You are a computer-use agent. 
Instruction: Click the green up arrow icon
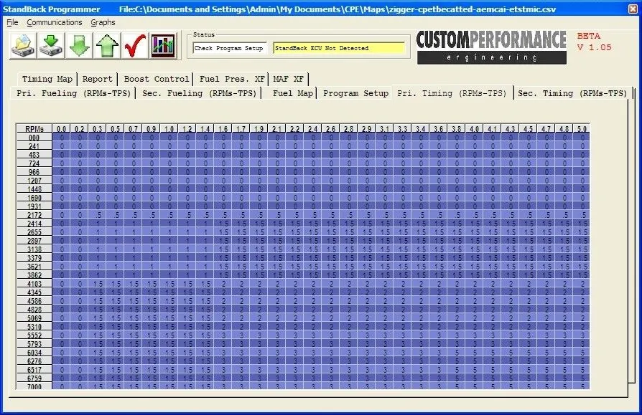click(107, 46)
